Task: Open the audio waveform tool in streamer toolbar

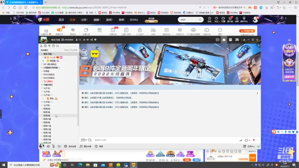Action: [73, 30]
